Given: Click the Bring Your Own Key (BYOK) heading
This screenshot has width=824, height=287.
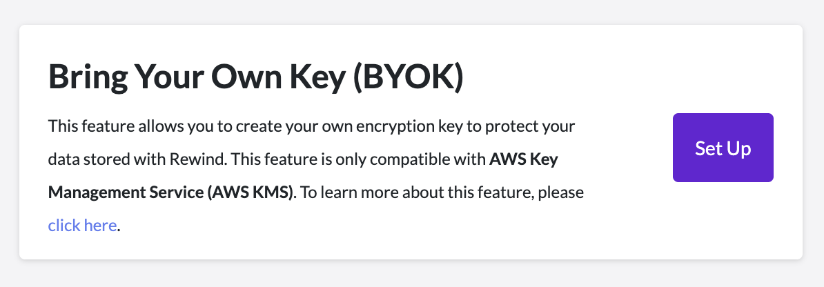Looking at the screenshot, I should [x=255, y=77].
